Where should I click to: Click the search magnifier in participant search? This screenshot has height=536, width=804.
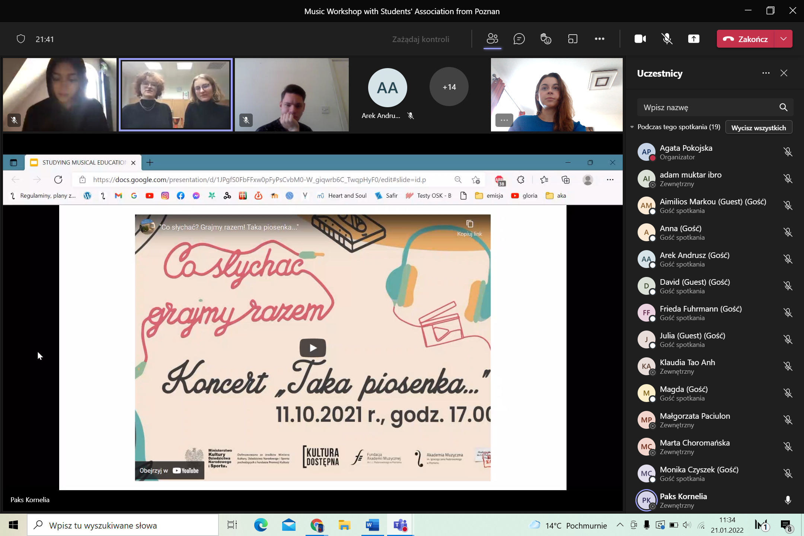tap(783, 108)
